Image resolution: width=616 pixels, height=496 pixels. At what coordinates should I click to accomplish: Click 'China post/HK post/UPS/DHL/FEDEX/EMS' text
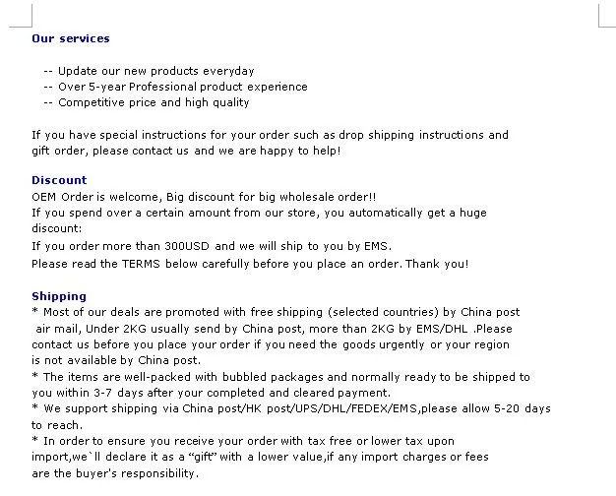[299, 408]
